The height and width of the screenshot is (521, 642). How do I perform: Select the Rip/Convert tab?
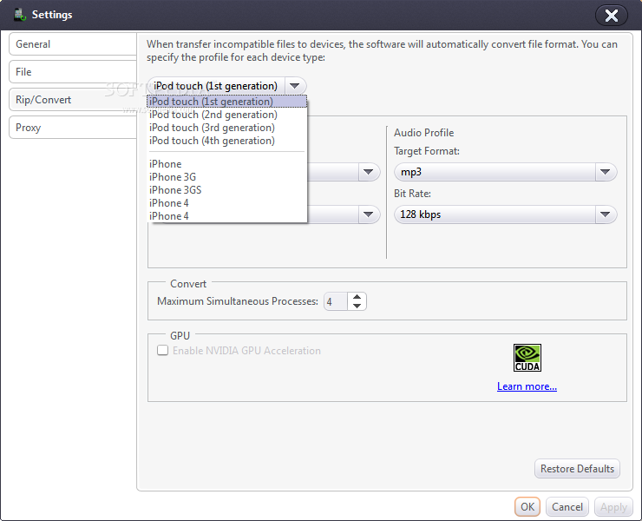point(73,100)
